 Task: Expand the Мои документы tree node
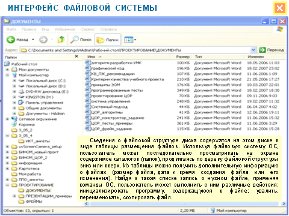click(7, 70)
